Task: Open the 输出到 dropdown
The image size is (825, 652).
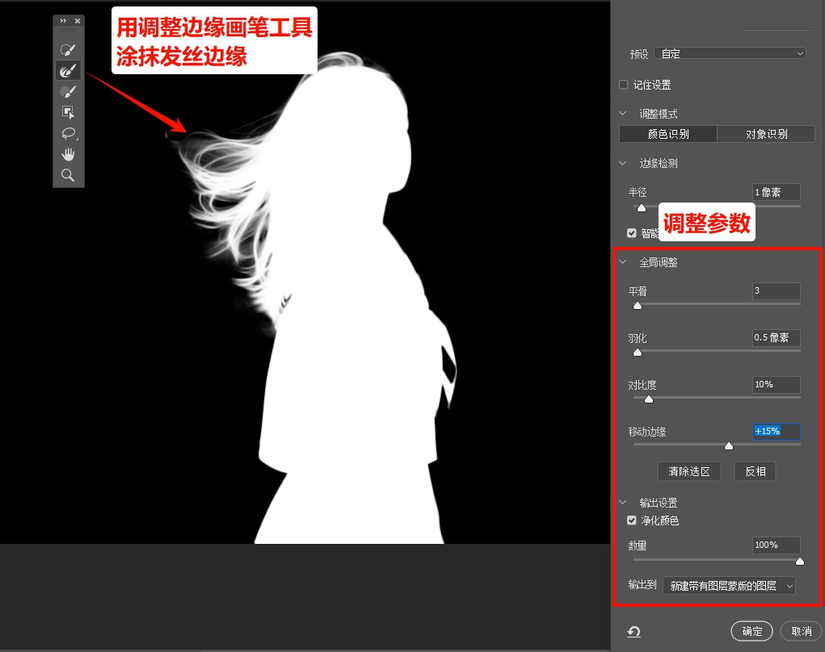Action: tap(730, 586)
